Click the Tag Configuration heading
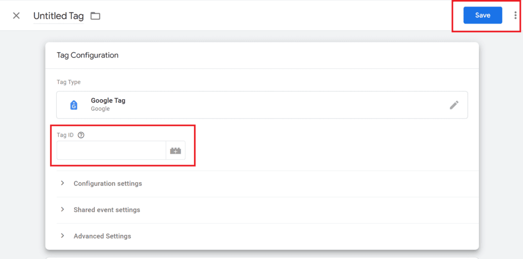 87,55
